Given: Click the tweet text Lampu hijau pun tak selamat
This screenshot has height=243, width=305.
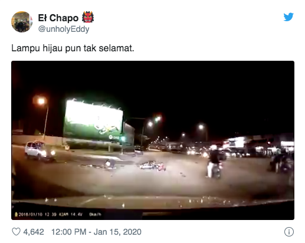Looking at the screenshot, I should 73,48.
